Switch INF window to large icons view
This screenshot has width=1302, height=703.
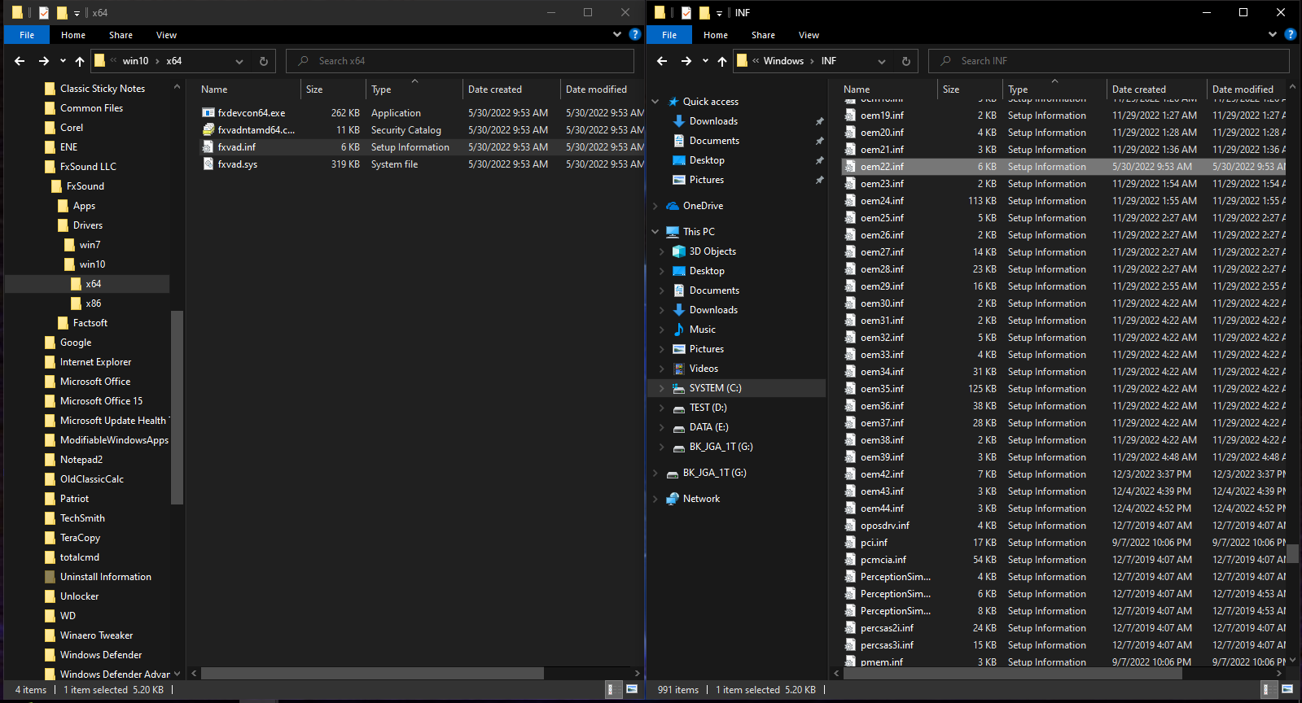(x=1287, y=689)
